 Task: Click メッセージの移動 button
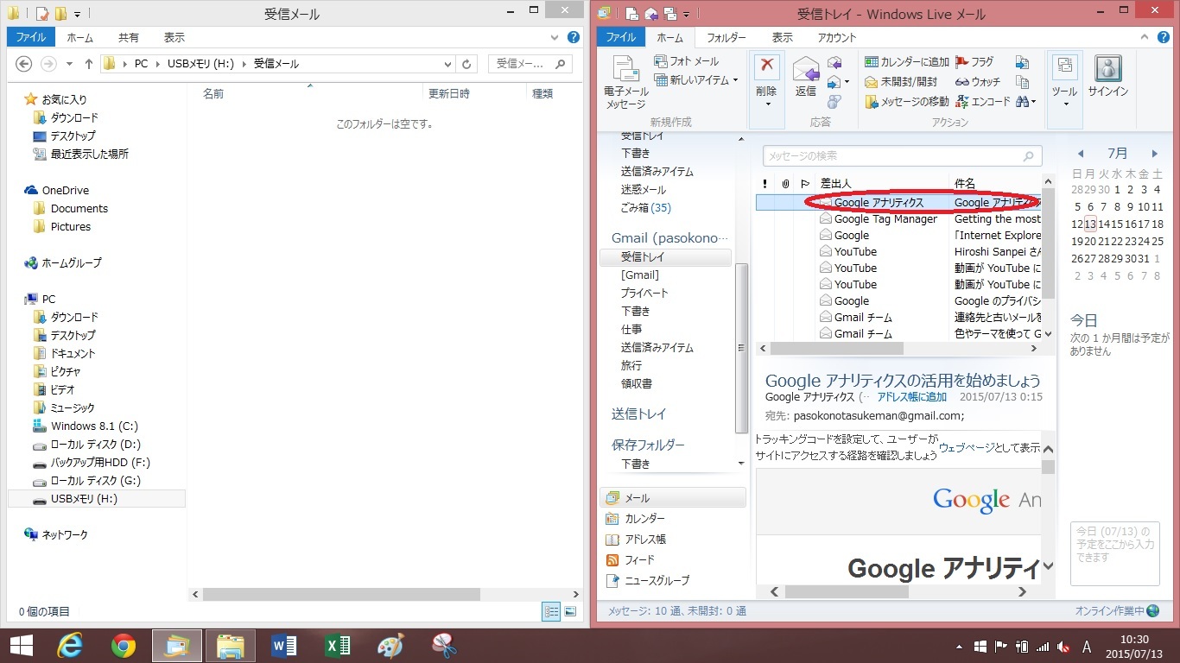click(x=907, y=102)
